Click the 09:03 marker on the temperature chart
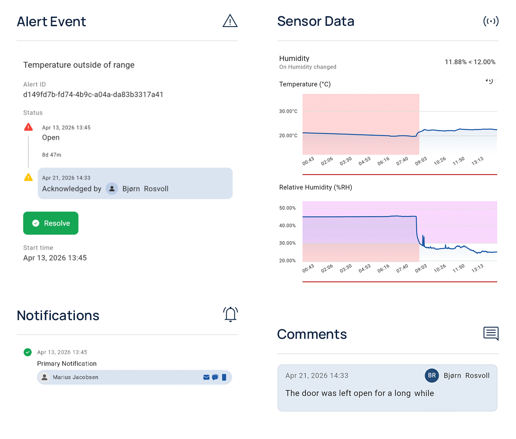This screenshot has height=439, width=516. (421, 161)
